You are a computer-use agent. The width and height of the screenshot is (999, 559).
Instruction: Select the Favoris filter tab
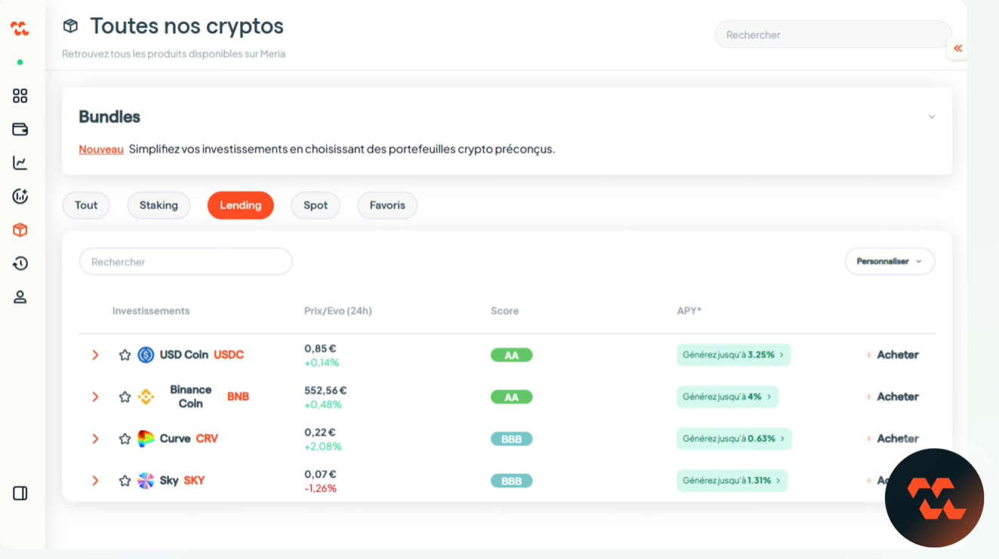[x=387, y=205]
